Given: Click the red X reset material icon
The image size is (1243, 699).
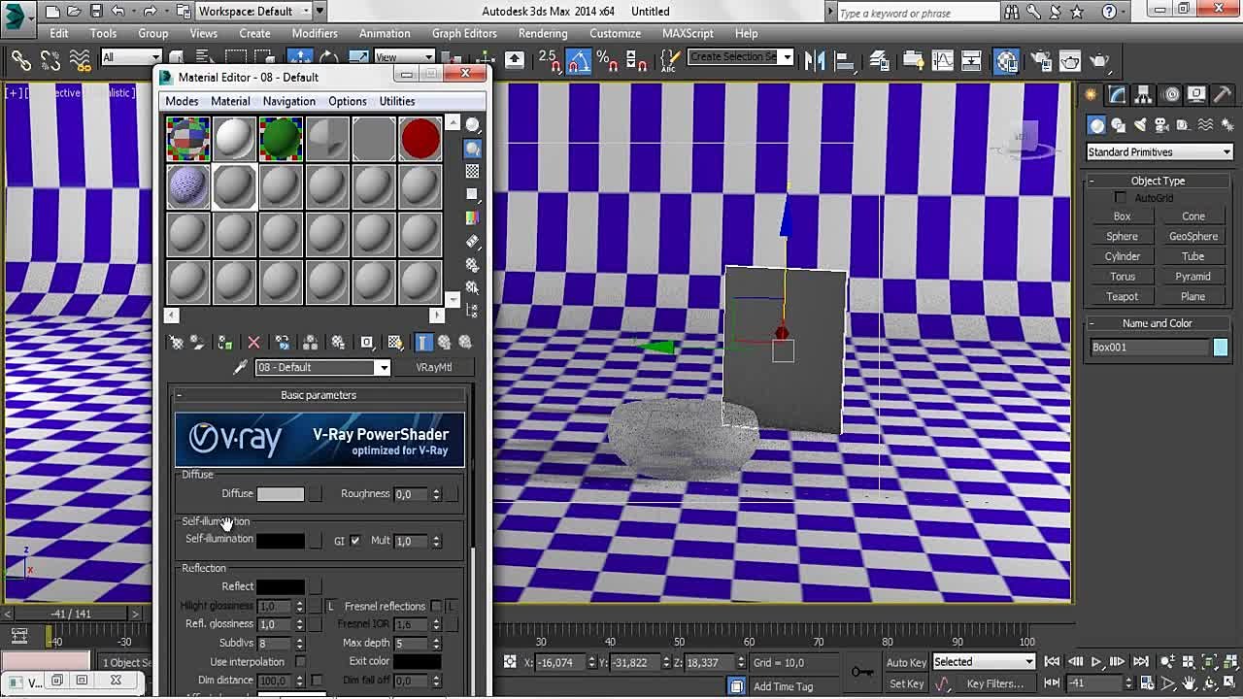Looking at the screenshot, I should pyautogui.click(x=253, y=342).
